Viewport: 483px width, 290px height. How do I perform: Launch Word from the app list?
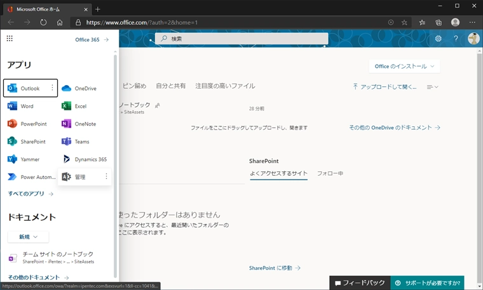[x=20, y=106]
